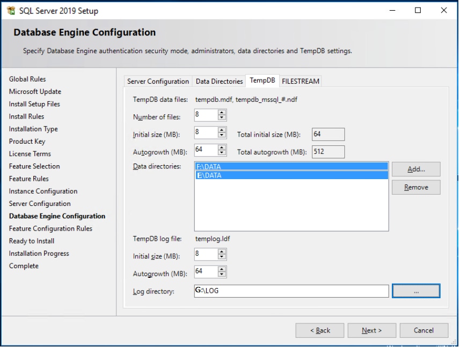Click the Install Setup Files step

coord(34,104)
